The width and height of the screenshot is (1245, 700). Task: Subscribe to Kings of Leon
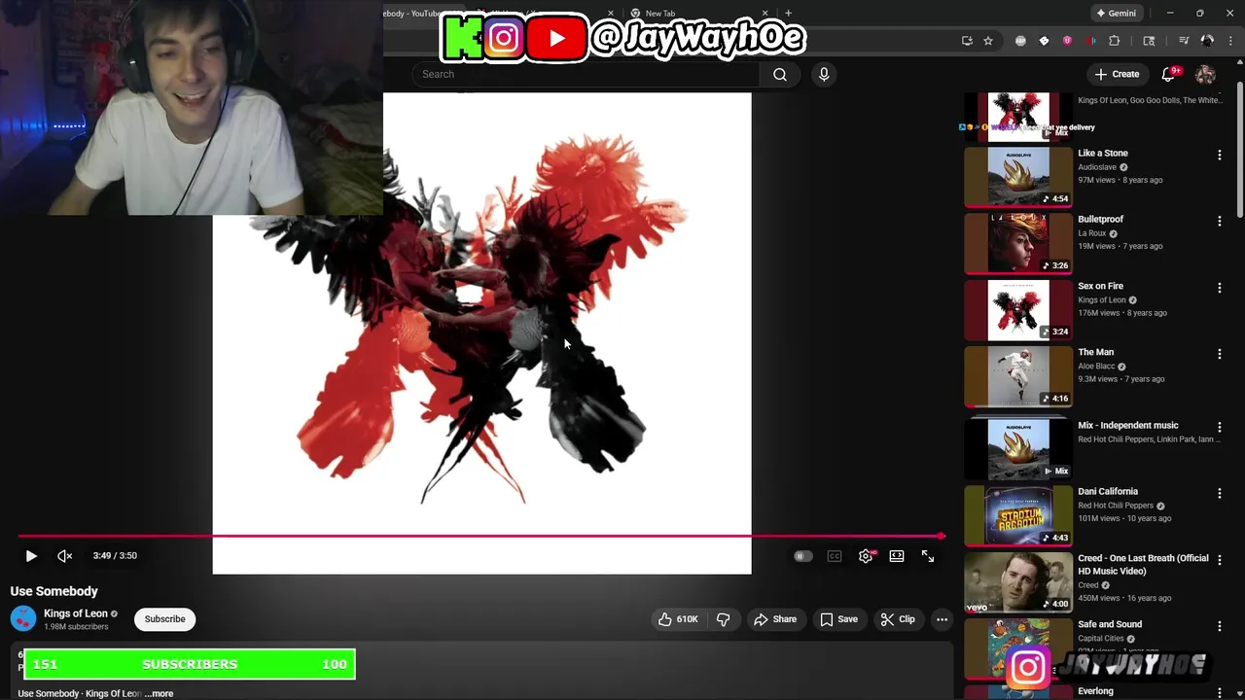point(164,619)
